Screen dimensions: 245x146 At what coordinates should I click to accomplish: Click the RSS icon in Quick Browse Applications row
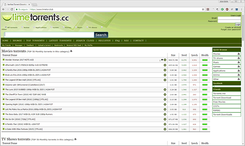tap(239, 71)
